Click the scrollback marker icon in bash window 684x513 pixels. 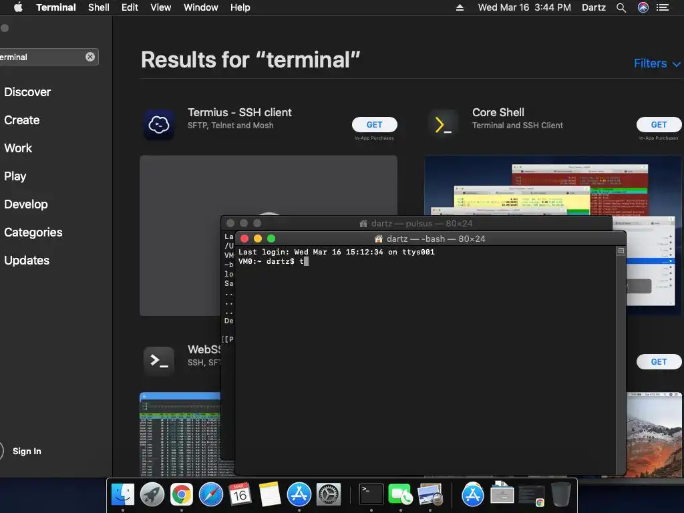[621, 251]
